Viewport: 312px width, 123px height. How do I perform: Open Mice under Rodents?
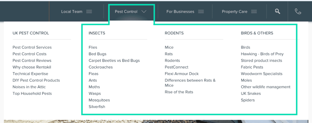(x=169, y=47)
